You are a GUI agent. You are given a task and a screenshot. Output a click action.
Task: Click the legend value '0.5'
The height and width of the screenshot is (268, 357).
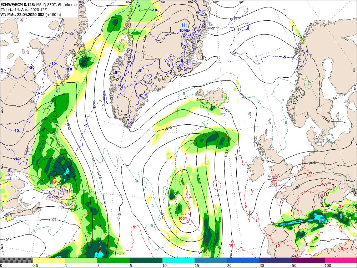[35, 266]
